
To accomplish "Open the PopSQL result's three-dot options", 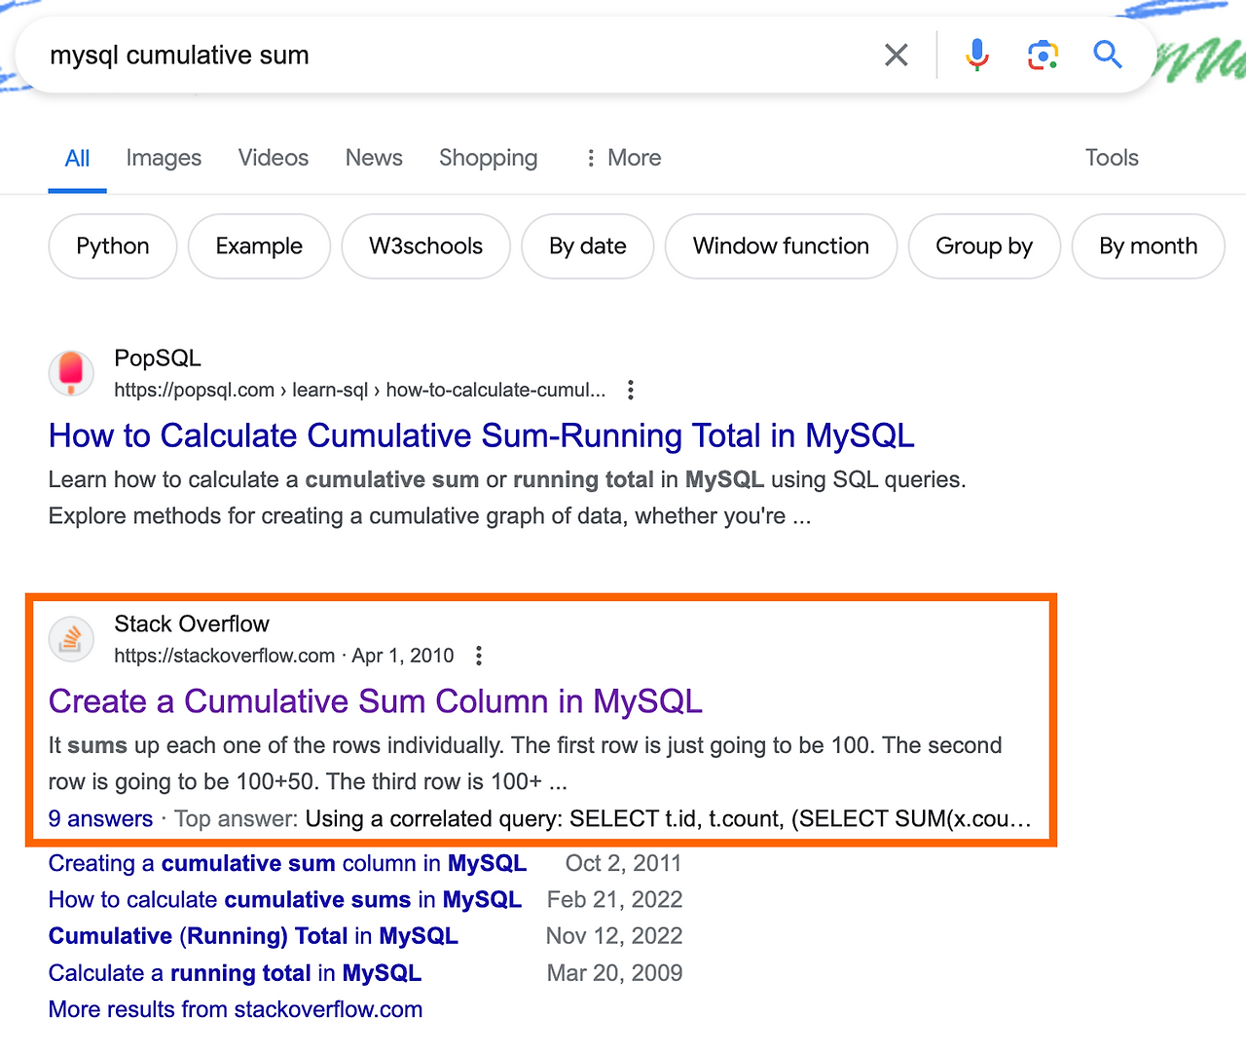I will pyautogui.click(x=631, y=390).
